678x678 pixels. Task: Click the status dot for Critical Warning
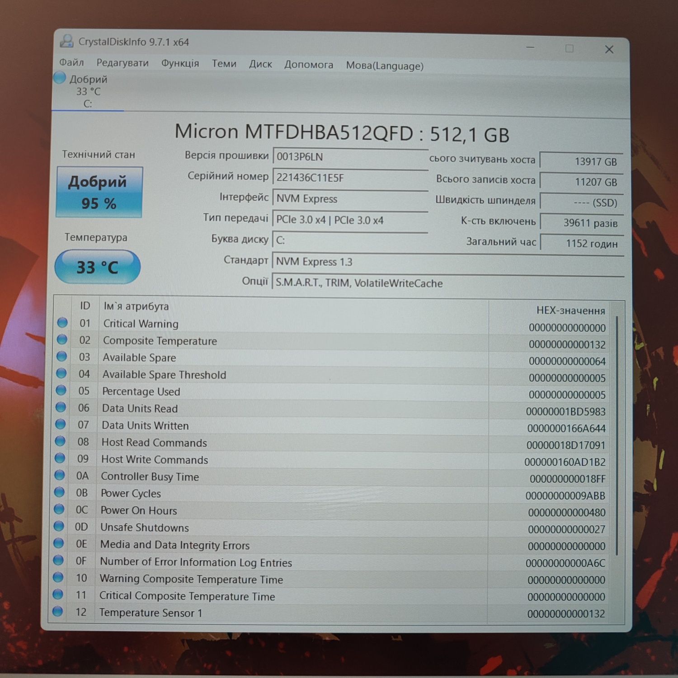point(62,323)
